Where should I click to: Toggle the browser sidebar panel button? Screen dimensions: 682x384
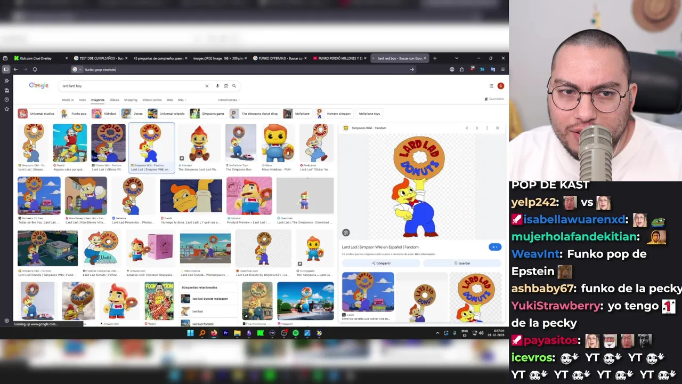pos(6,69)
